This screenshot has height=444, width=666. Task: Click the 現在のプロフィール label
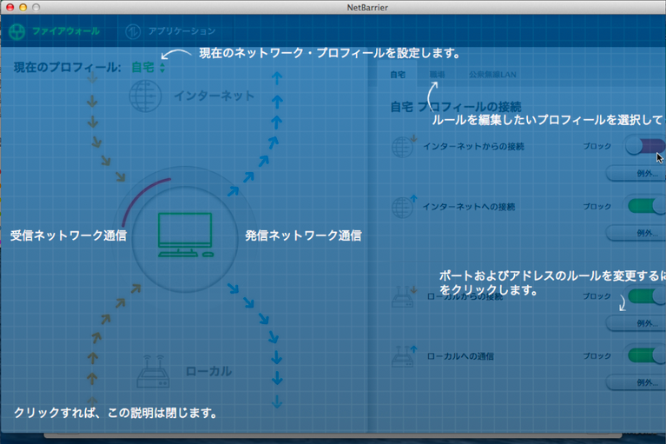click(67, 67)
